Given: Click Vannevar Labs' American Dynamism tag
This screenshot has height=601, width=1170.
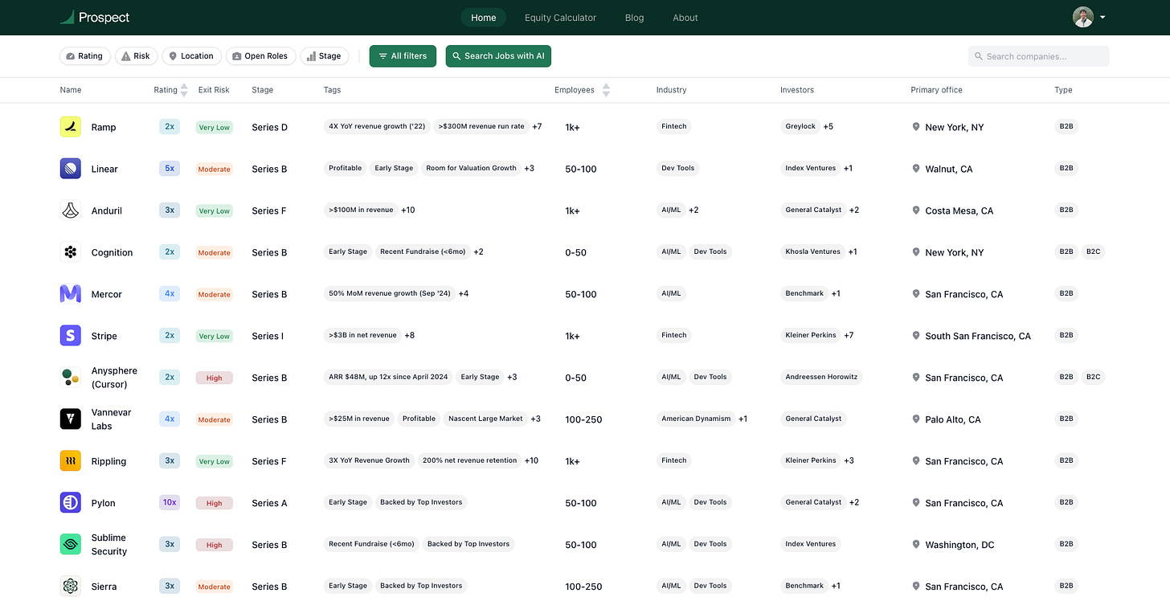Looking at the screenshot, I should [x=696, y=419].
